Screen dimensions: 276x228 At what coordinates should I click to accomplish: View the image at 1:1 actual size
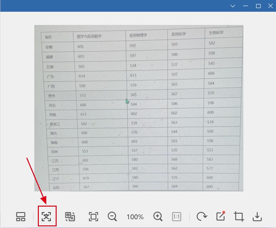177,217
